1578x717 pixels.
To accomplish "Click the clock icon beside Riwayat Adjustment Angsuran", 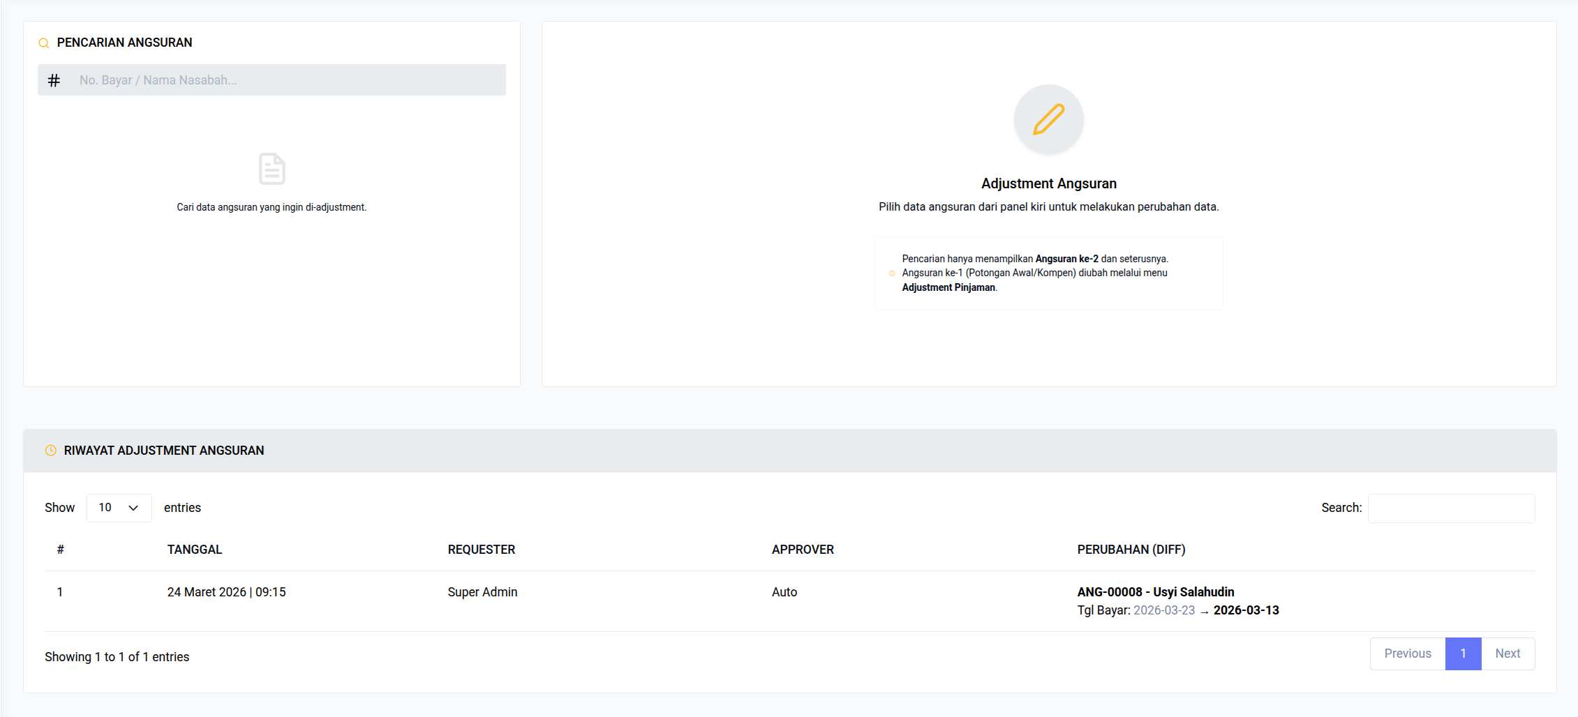I will click(x=51, y=451).
